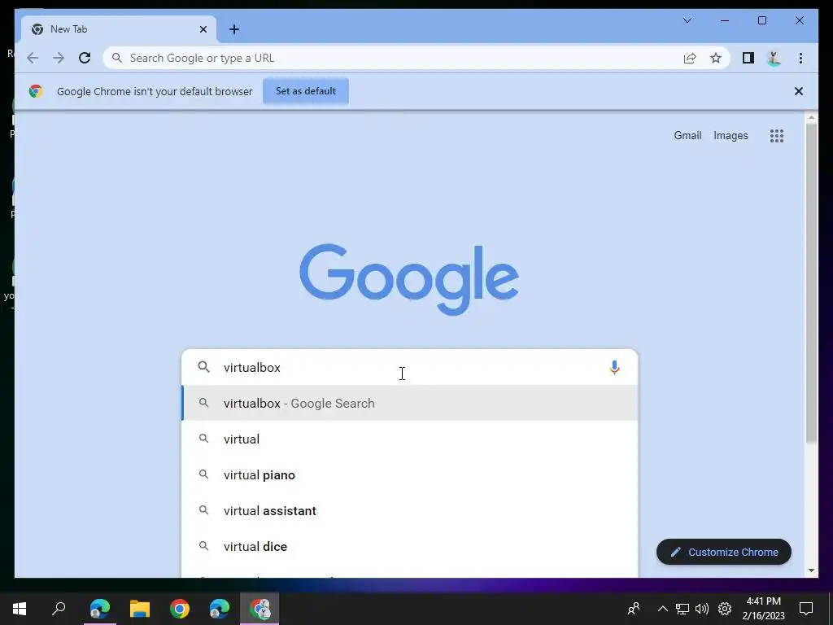
Task: Open the People icon in system tray
Action: tap(633, 609)
